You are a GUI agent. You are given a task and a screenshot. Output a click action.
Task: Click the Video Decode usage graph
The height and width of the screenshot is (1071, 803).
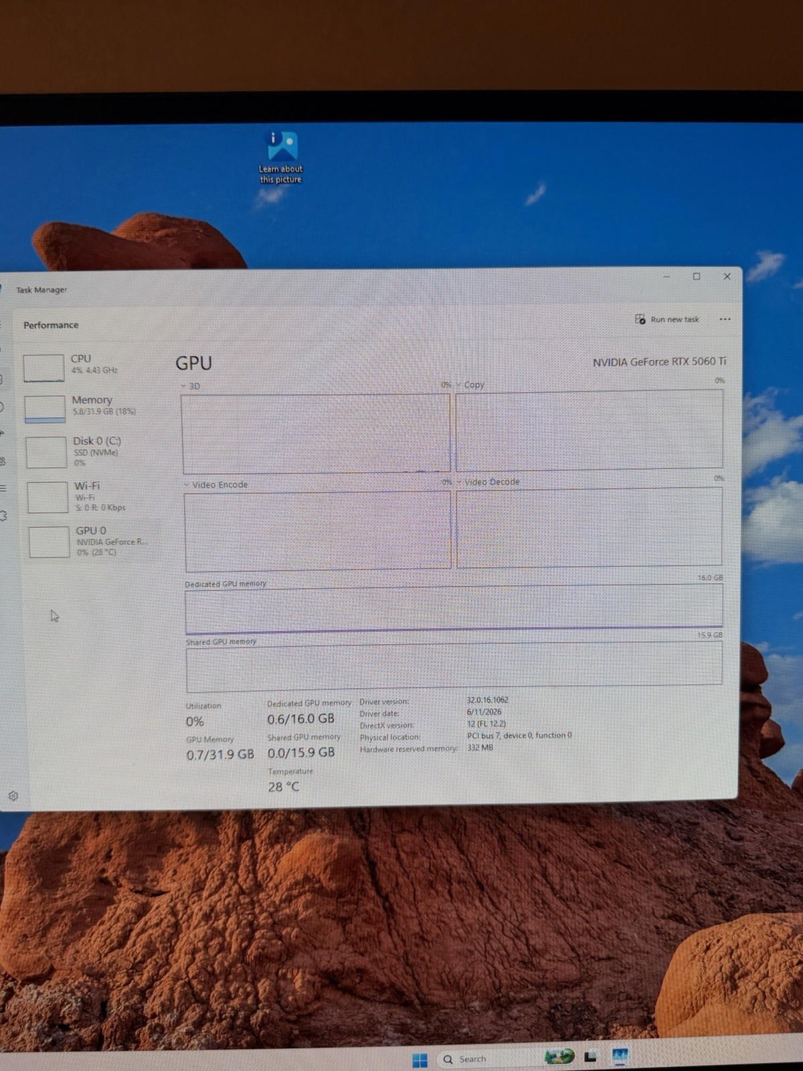coord(590,527)
